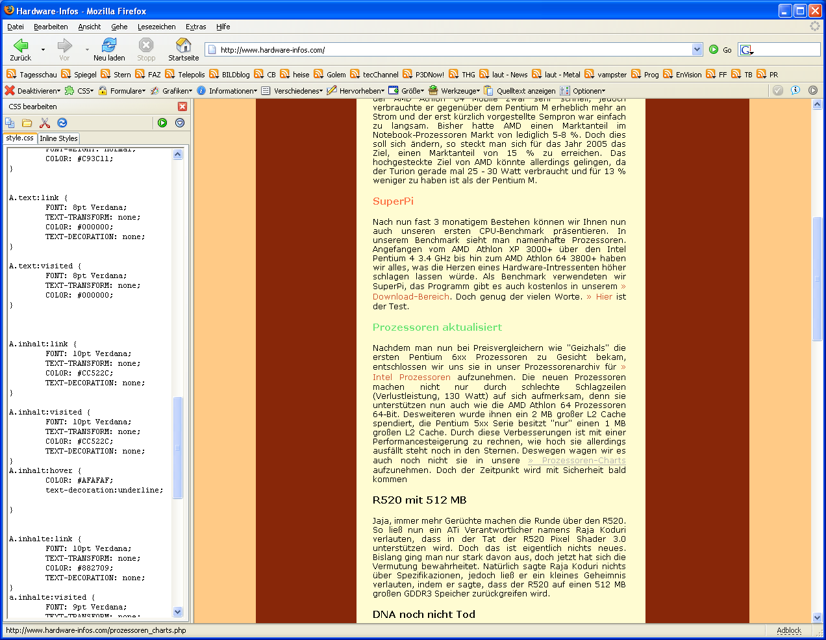
Task: Switch to the style.css tab
Action: pyautogui.click(x=20, y=138)
